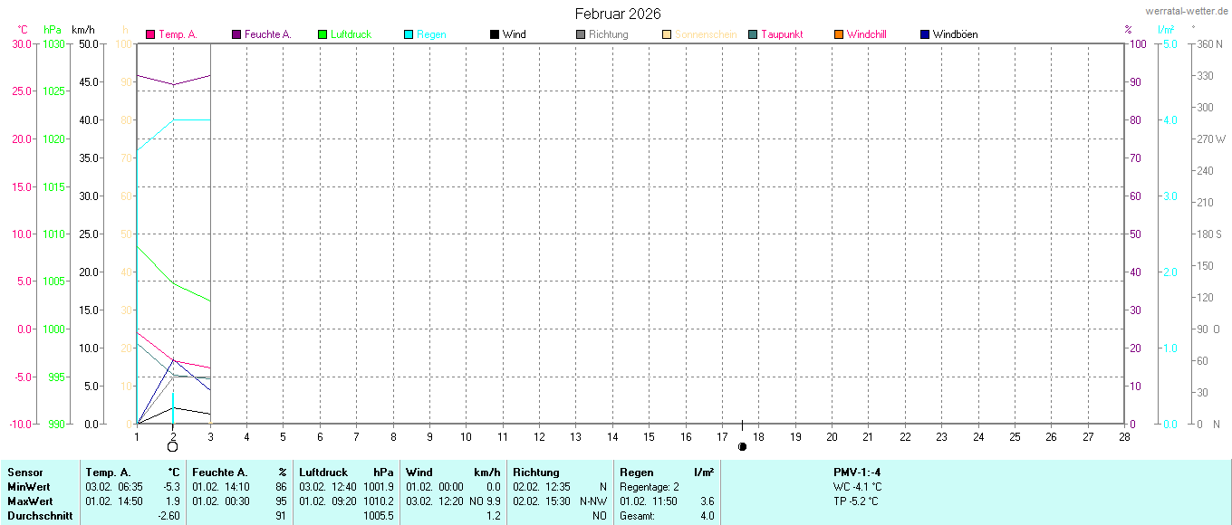Click the Februar 2026 chart title

tap(618, 14)
